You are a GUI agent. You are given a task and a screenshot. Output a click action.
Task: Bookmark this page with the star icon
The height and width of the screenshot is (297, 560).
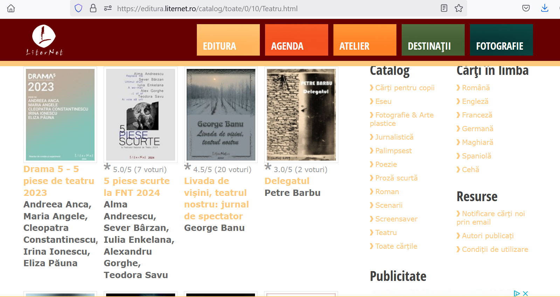[x=459, y=8]
